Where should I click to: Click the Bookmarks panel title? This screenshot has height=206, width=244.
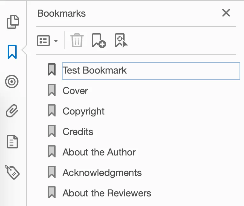pos(61,13)
